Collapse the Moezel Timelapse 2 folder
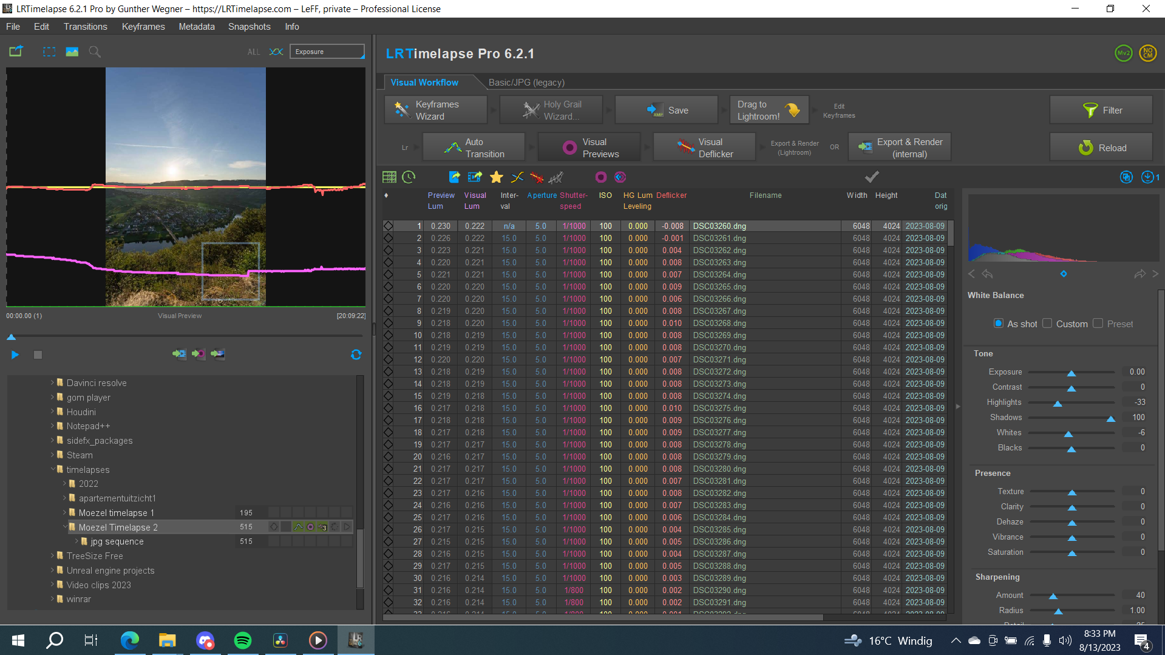 pyautogui.click(x=64, y=527)
